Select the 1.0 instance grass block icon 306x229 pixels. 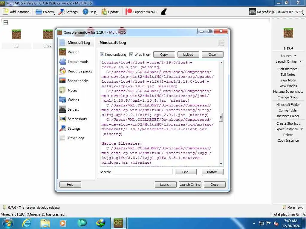click(x=16, y=34)
